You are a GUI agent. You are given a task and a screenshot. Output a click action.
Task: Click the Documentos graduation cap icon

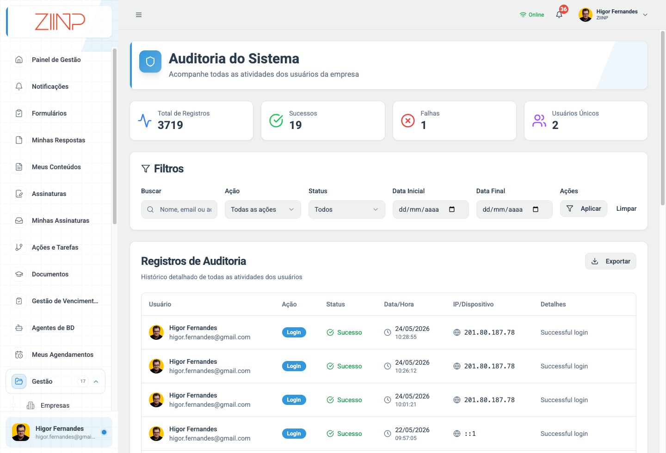(19, 274)
